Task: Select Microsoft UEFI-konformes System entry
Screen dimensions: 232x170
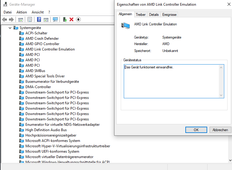Action: click(52, 151)
